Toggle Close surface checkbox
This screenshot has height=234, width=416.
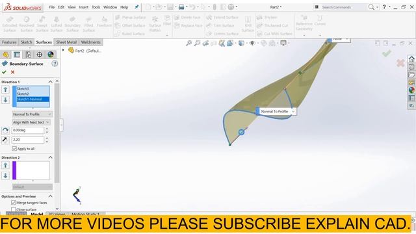[13, 209]
